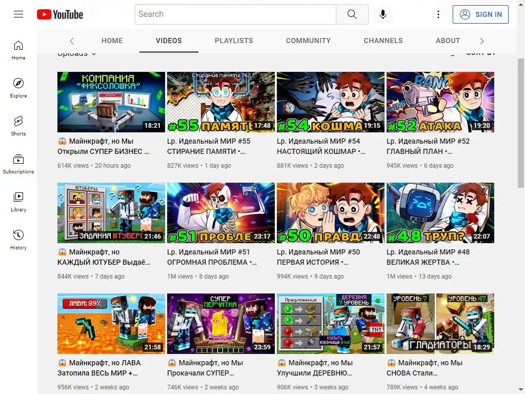This screenshot has height=394, width=525.
Task: Open the ABOUT tab
Action: pos(448,41)
